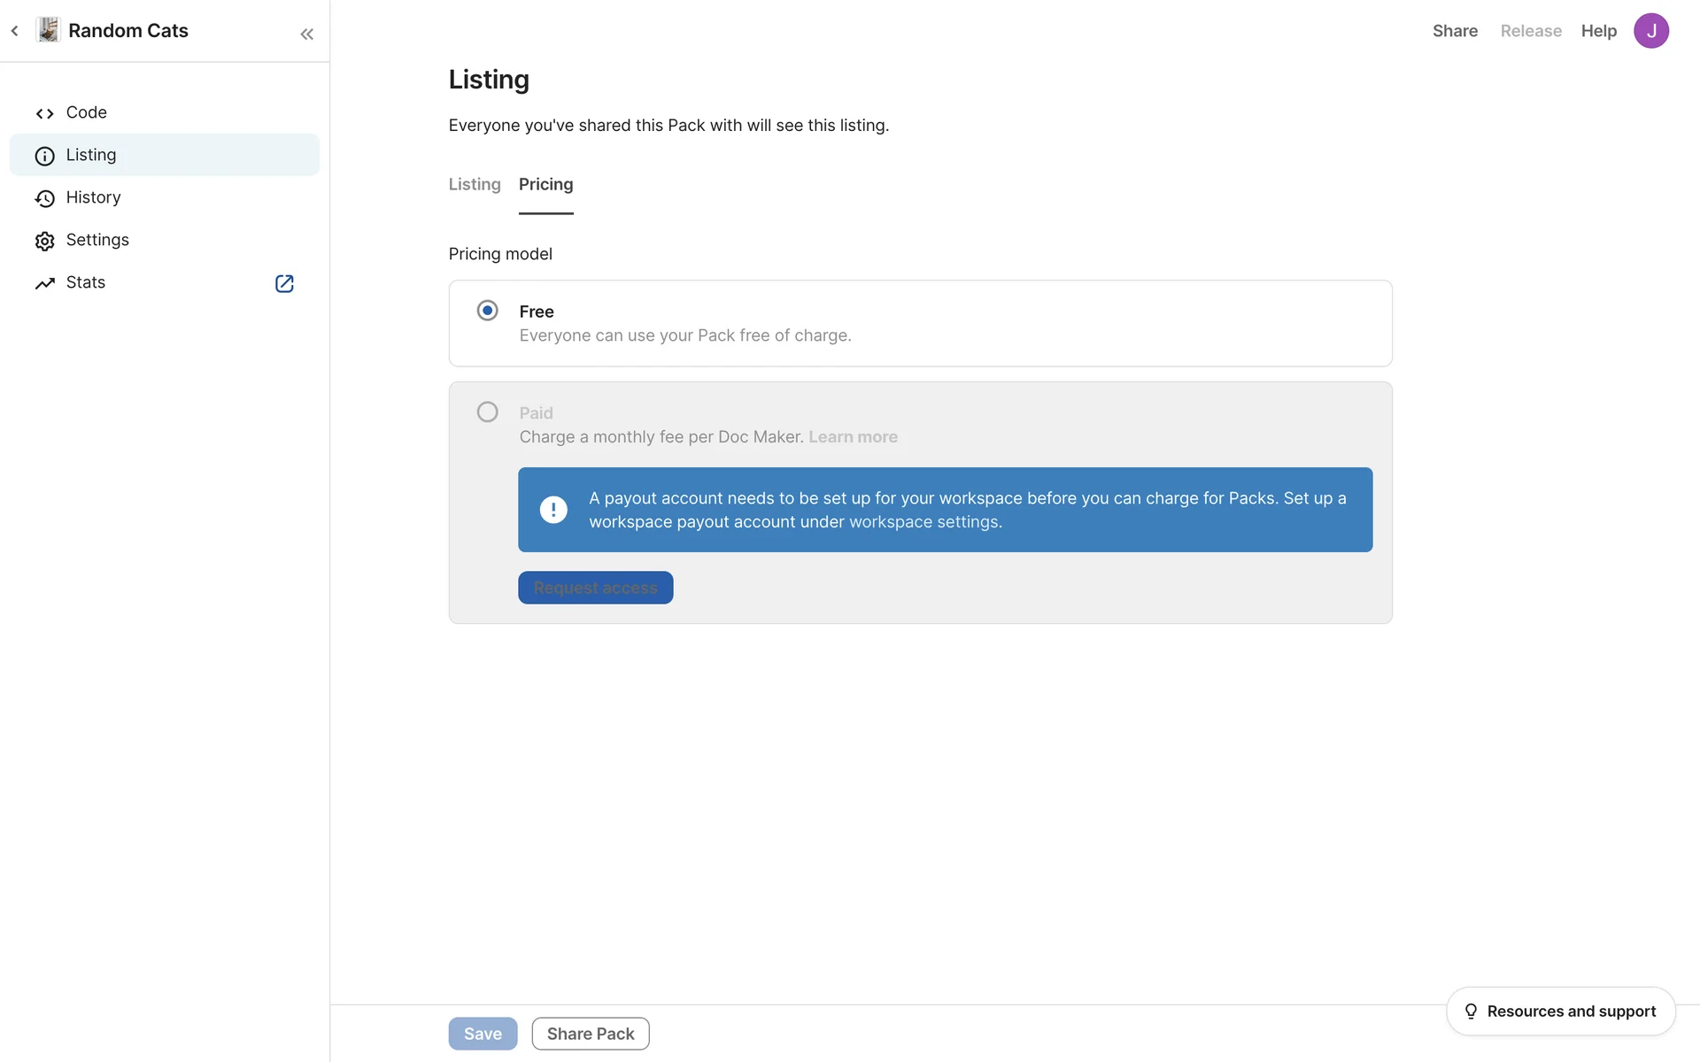Click the Listing info icon in sidebar
Screen dimensions: 1700x1062
[44, 156]
